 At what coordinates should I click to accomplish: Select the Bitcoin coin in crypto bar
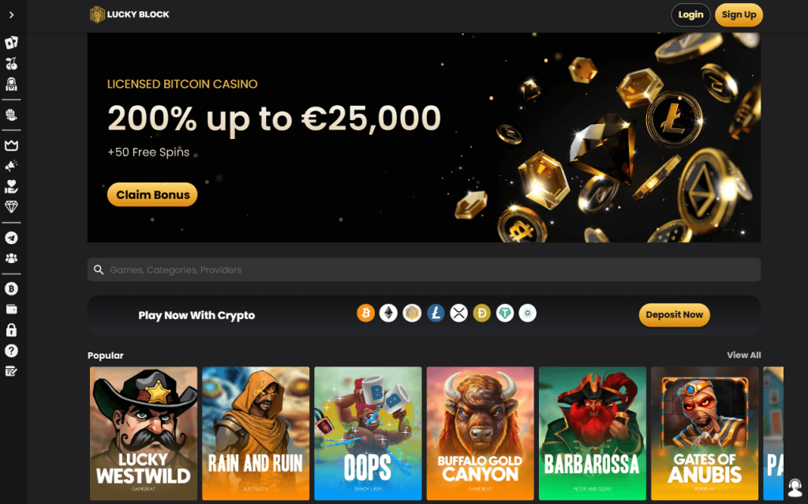point(366,313)
